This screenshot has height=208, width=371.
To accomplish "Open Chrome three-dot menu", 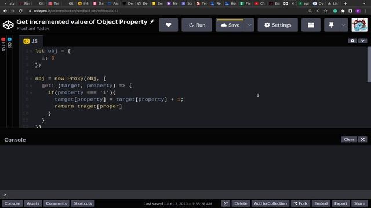I will (x=366, y=11).
